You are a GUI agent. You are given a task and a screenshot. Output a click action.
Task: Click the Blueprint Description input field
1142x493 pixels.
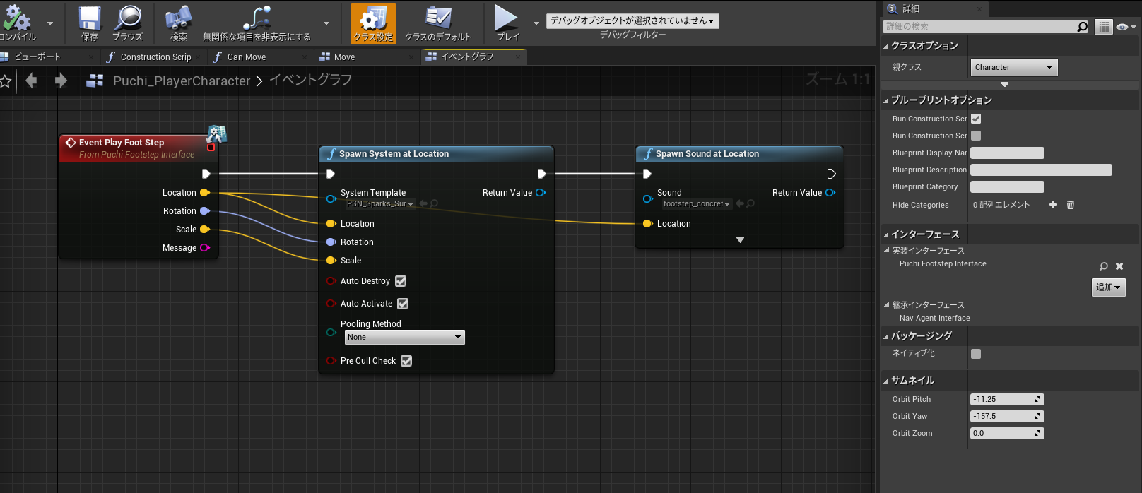pyautogui.click(x=1041, y=170)
